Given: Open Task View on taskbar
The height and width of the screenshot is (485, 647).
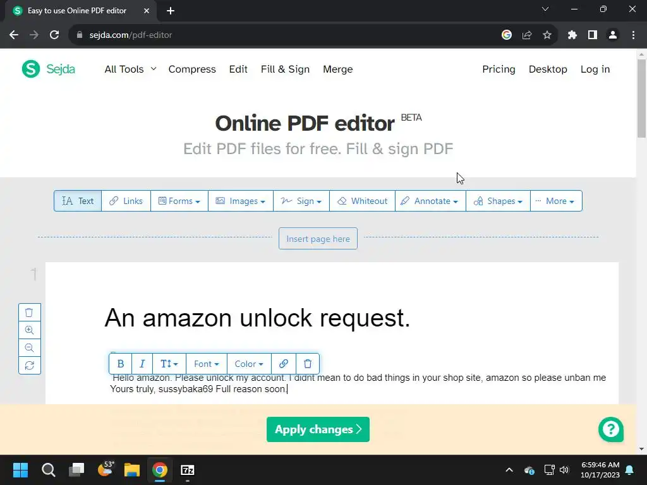Looking at the screenshot, I should (76, 470).
